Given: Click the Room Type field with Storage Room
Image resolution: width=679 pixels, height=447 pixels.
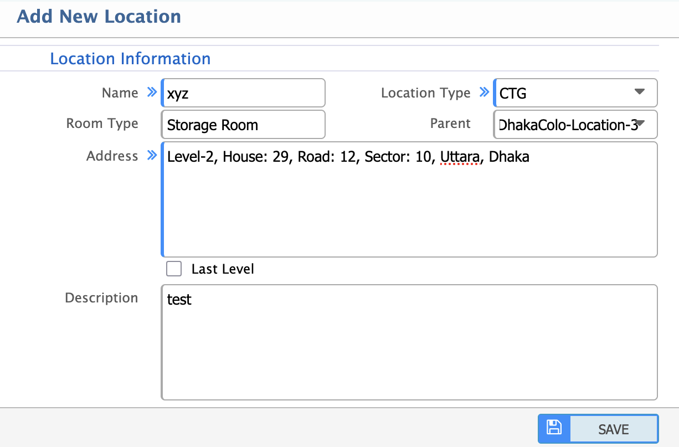Looking at the screenshot, I should tap(244, 125).
